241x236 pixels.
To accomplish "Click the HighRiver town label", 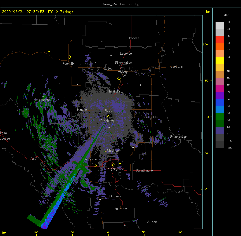I will pos(120,208).
